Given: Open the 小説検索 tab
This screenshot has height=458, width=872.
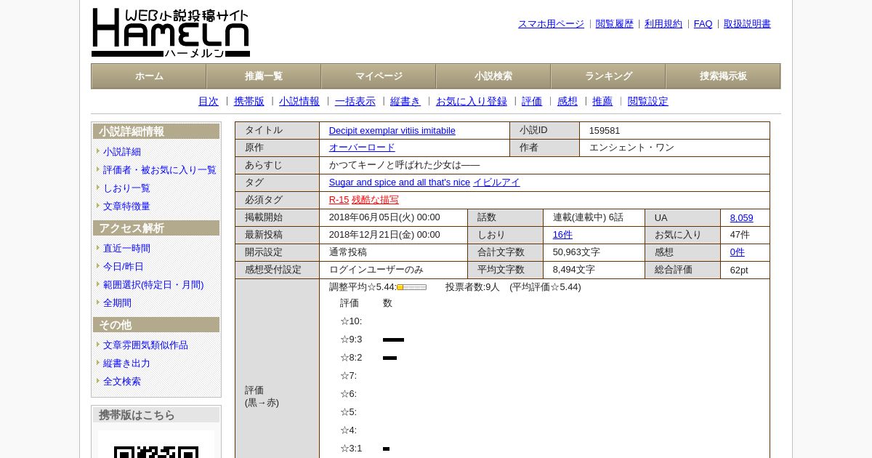Looking at the screenshot, I should (x=493, y=76).
